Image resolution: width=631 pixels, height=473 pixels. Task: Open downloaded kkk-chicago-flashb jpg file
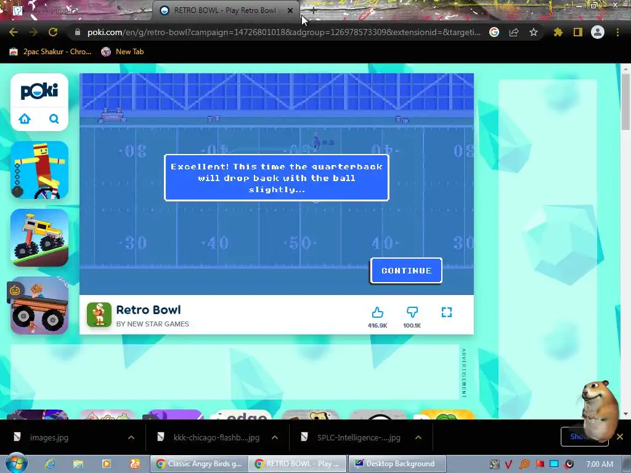(x=216, y=438)
